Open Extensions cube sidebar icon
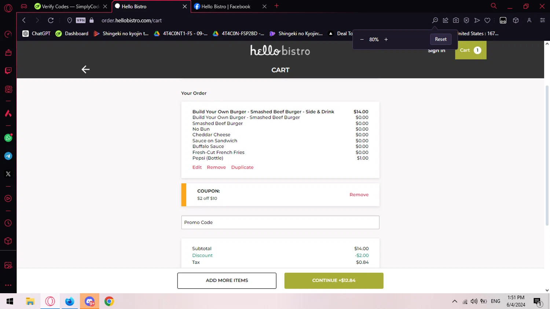The height and width of the screenshot is (309, 550). [x=8, y=241]
